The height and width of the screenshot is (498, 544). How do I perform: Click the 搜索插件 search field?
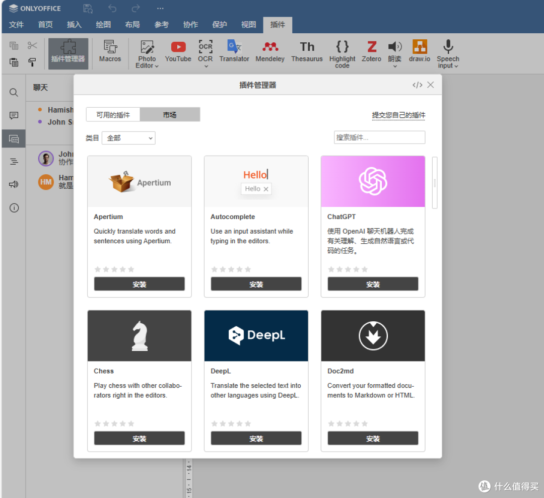[x=380, y=137]
